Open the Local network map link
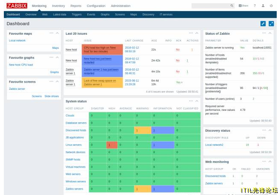Image resolution: width=278 pixels, height=195 pixels. [x=17, y=41]
